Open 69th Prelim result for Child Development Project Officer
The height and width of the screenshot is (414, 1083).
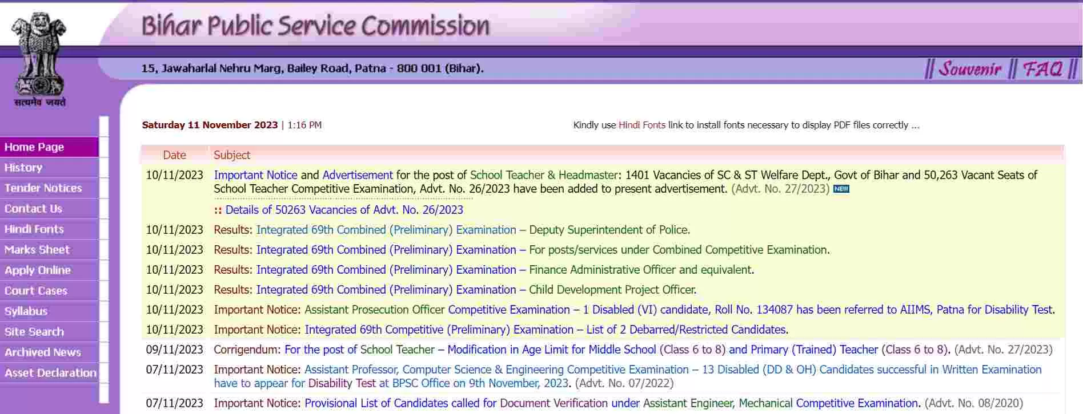[x=476, y=290]
